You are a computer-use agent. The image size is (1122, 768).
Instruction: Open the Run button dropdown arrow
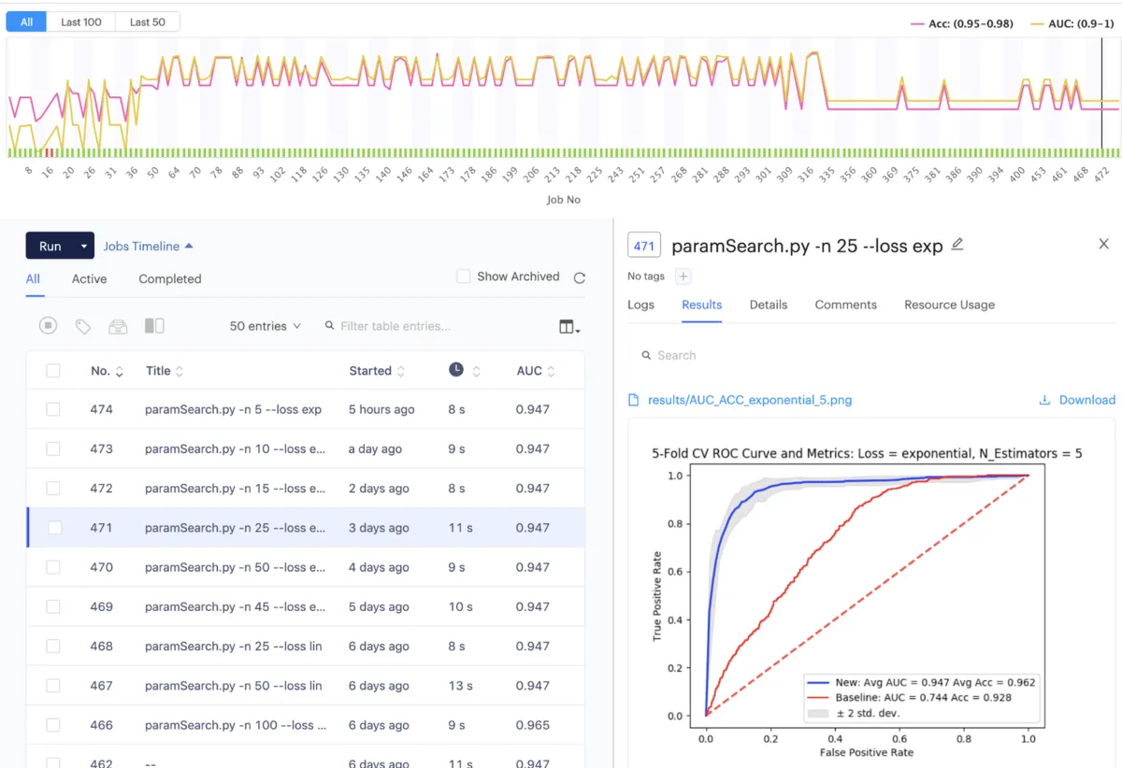click(84, 247)
